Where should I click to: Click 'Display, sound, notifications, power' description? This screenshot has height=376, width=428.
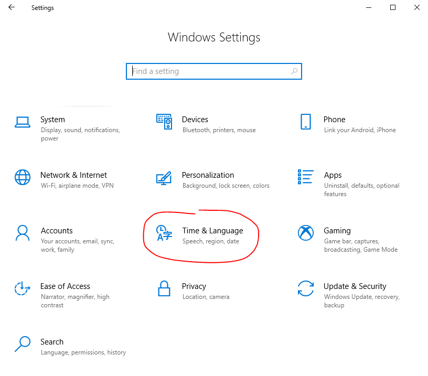tap(81, 134)
